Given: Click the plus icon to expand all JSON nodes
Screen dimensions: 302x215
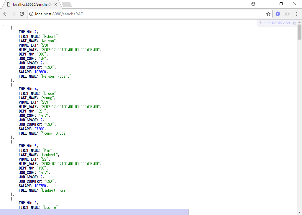Looking at the screenshot, I should (261, 22).
